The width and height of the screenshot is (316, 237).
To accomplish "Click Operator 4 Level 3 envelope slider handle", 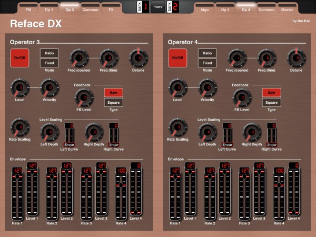I will coord(259,172).
